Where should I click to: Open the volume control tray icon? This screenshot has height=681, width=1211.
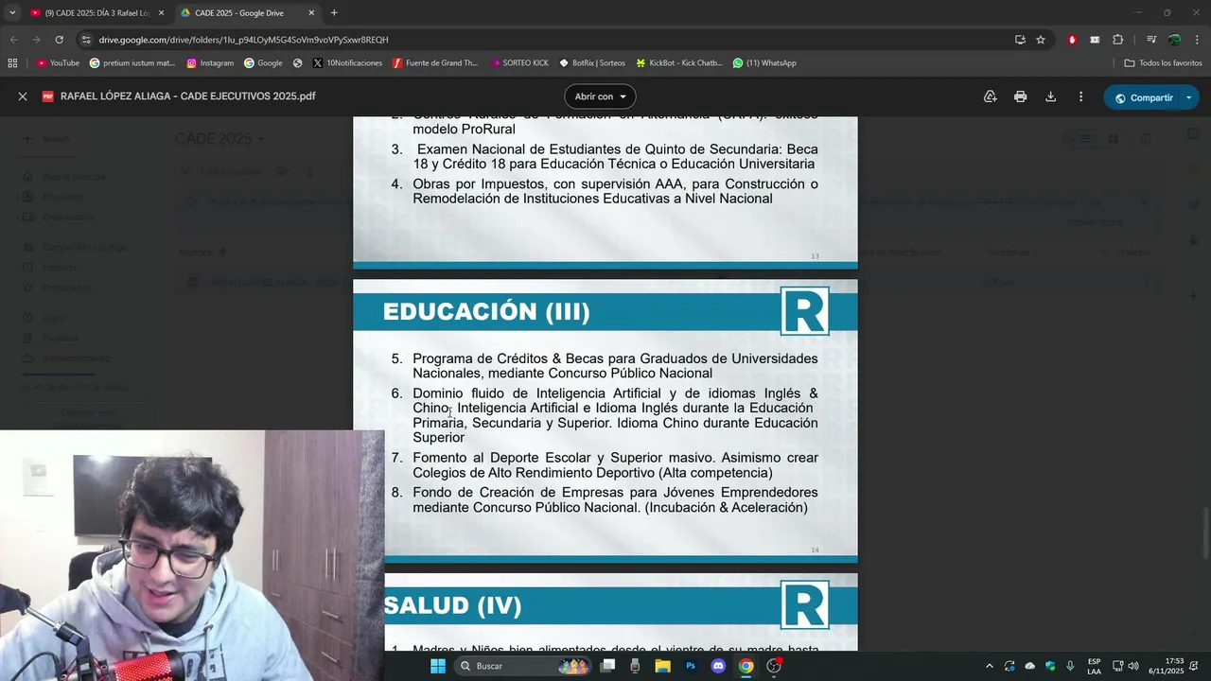coord(1133,666)
